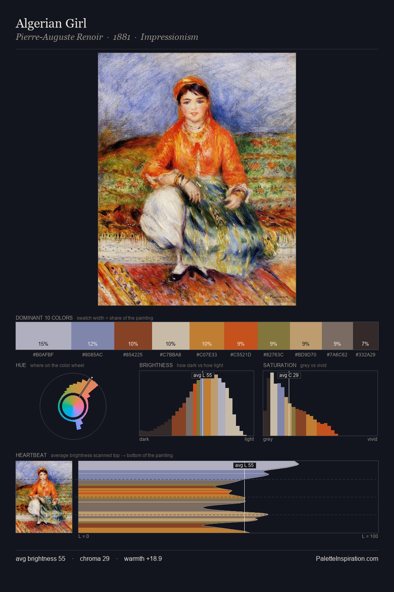Select the #C5521D orange swatch
394x592 pixels.
tap(241, 336)
